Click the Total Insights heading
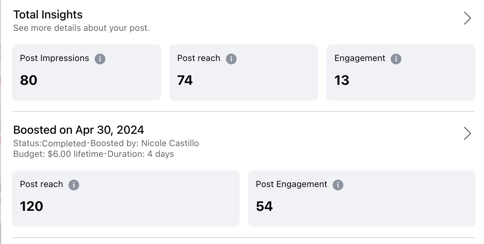Viewport: 484px width, 244px height. point(48,15)
